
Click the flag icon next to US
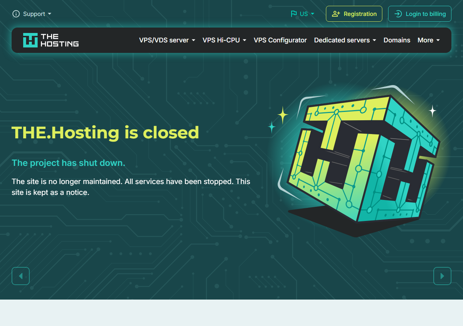(x=294, y=14)
